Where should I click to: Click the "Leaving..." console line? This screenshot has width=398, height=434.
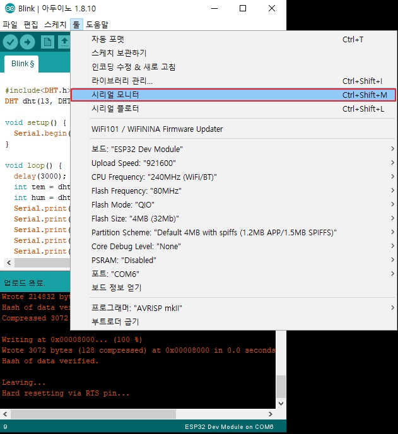tap(23, 382)
